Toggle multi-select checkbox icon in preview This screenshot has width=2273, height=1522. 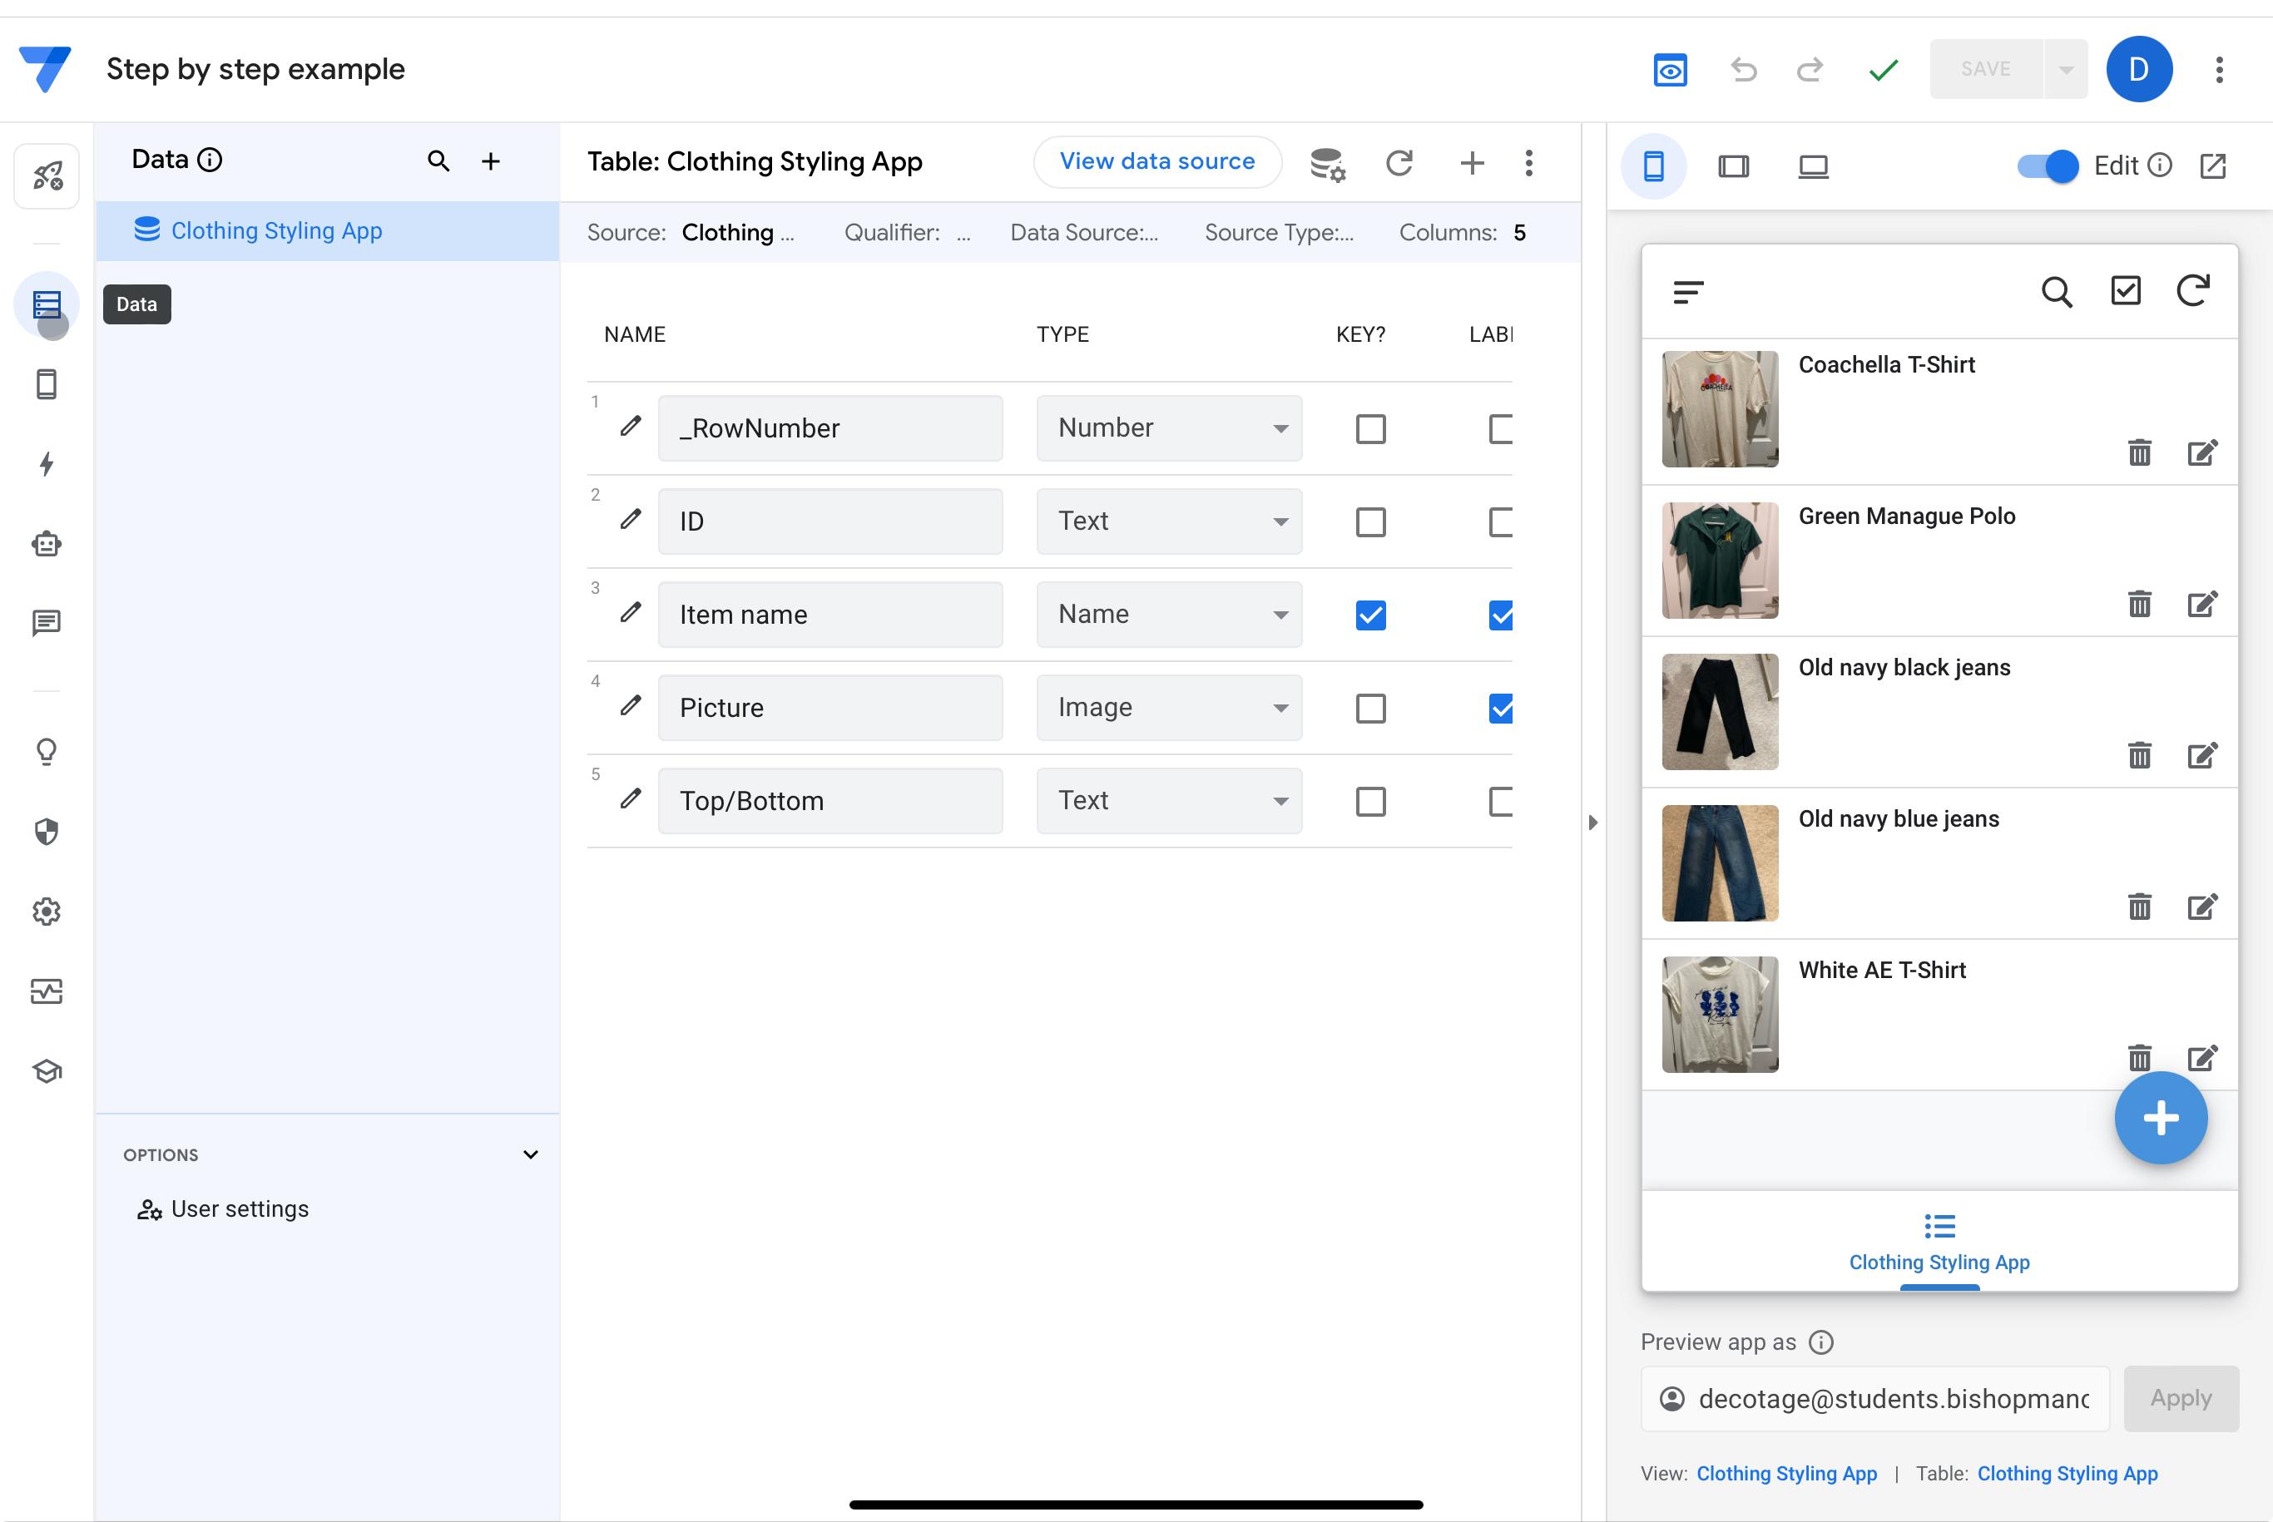point(2127,291)
